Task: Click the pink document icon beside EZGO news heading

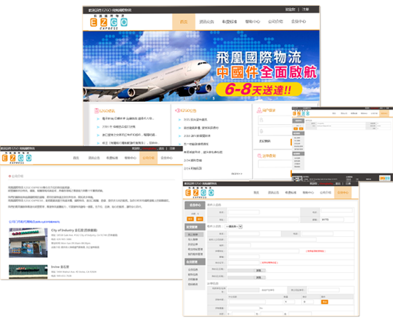Action: coord(97,110)
